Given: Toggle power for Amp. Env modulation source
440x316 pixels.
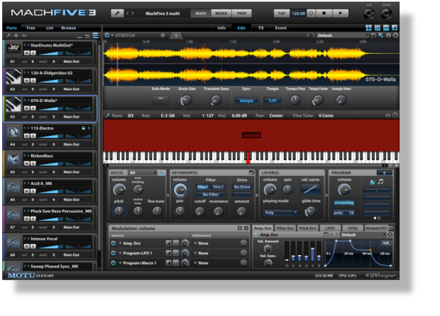Looking at the screenshot, I should 113,243.
